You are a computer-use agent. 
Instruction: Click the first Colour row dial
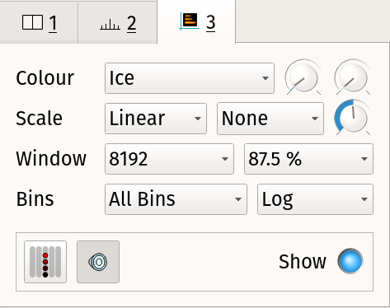(303, 77)
